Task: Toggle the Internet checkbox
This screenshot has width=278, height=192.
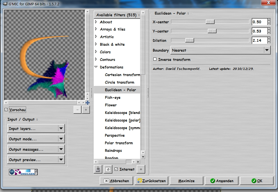Action: point(116,169)
